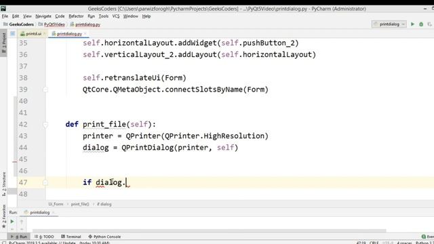This screenshot has width=434, height=244.
Task: Close the printdialog.py editor tab
Action: tap(85, 34)
